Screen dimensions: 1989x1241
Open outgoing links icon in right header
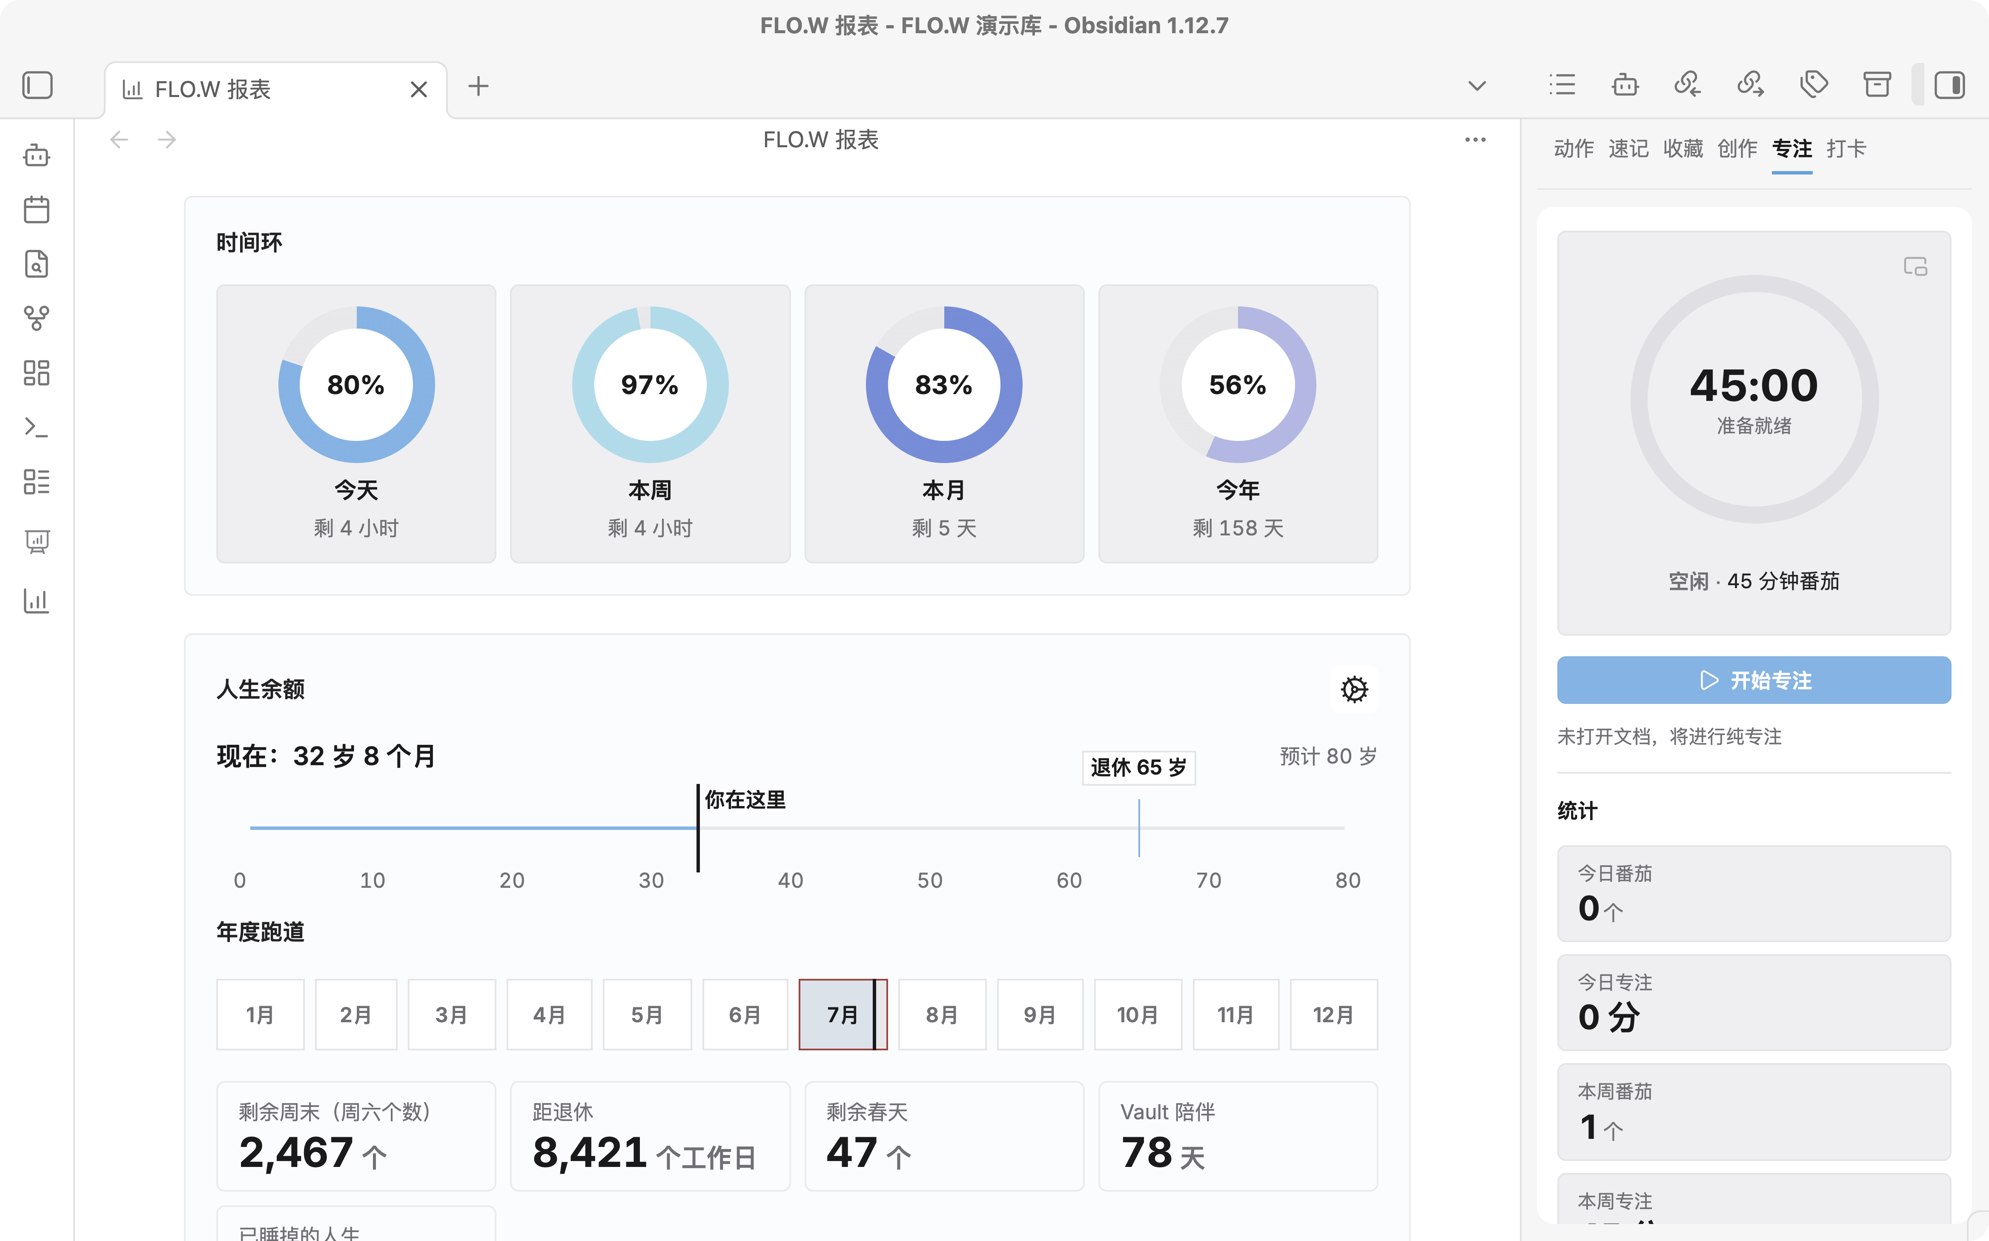(x=1751, y=85)
